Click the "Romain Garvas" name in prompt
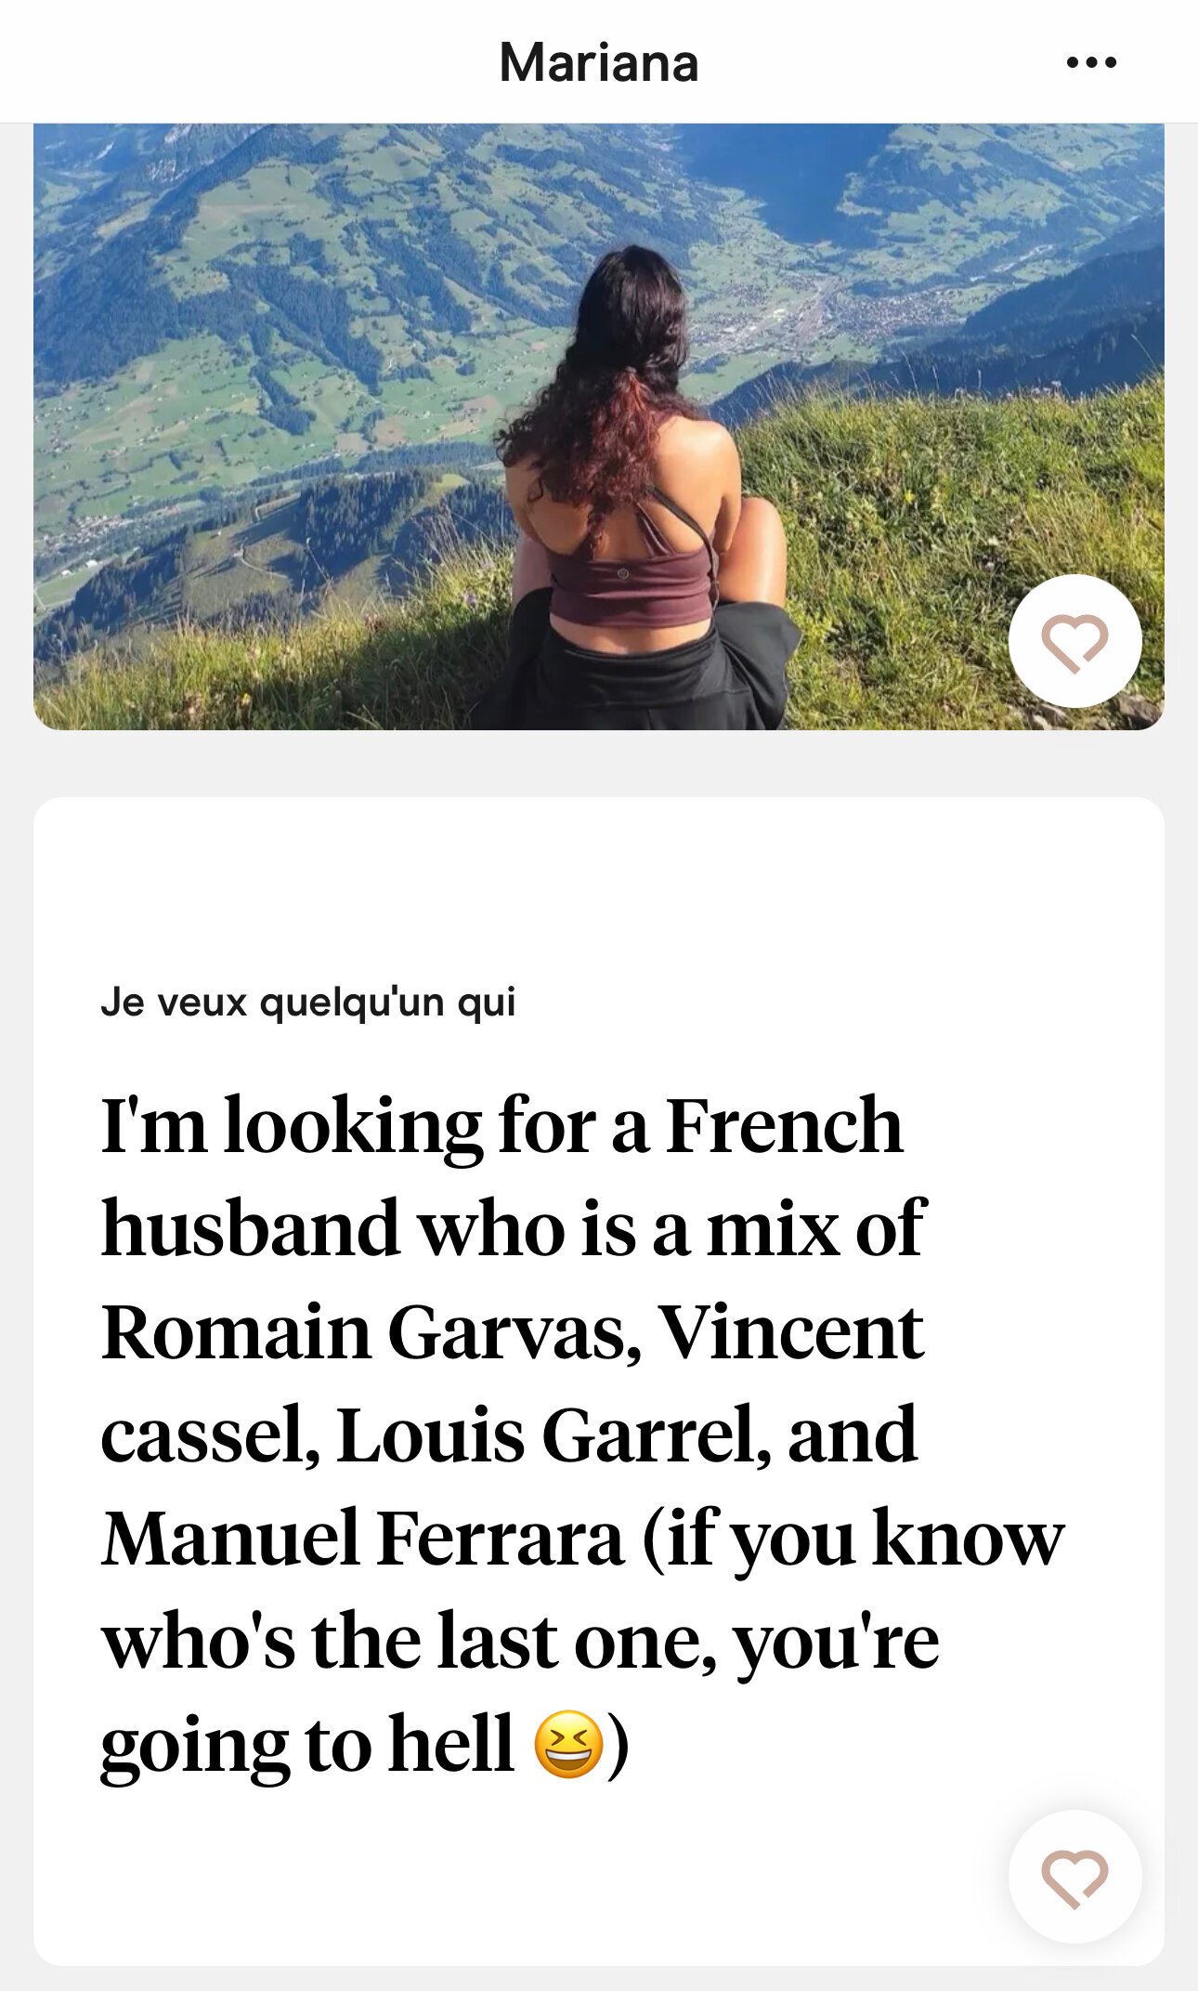The width and height of the screenshot is (1198, 1991). tap(371, 1332)
